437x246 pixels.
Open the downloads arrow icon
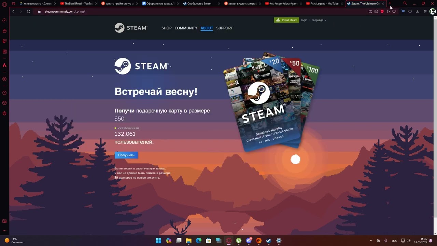417,11
